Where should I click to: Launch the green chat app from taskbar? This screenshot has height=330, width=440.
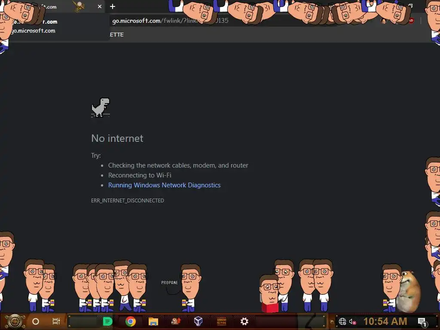click(107, 321)
